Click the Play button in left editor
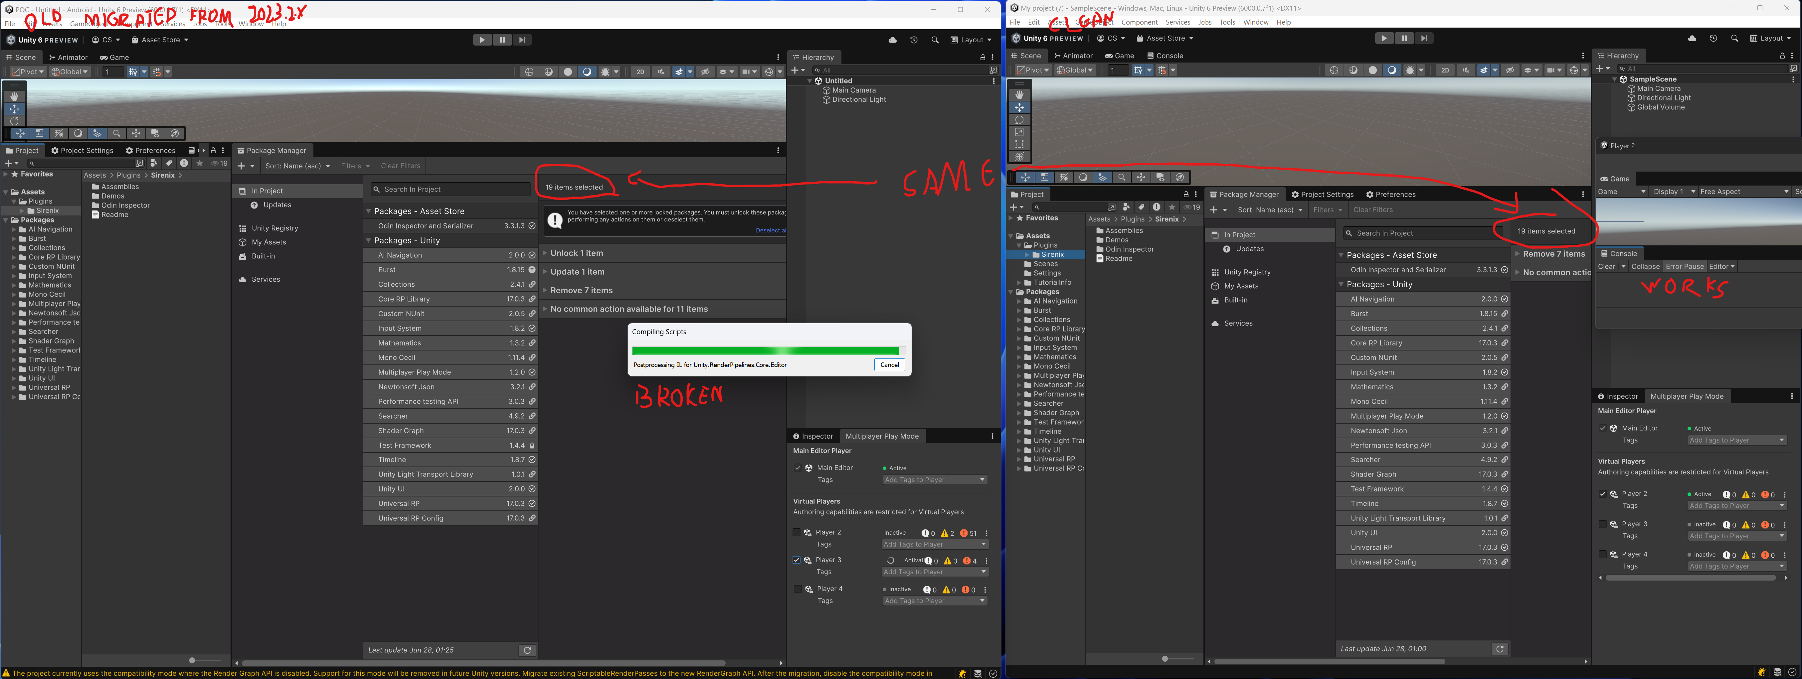The height and width of the screenshot is (679, 1802). click(x=481, y=40)
